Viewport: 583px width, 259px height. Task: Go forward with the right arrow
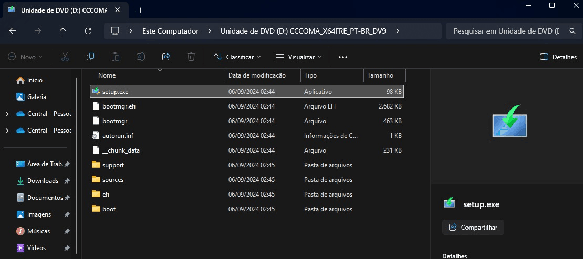click(37, 31)
